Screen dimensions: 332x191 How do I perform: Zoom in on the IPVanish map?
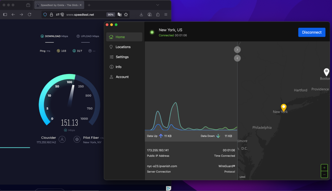click(324, 168)
